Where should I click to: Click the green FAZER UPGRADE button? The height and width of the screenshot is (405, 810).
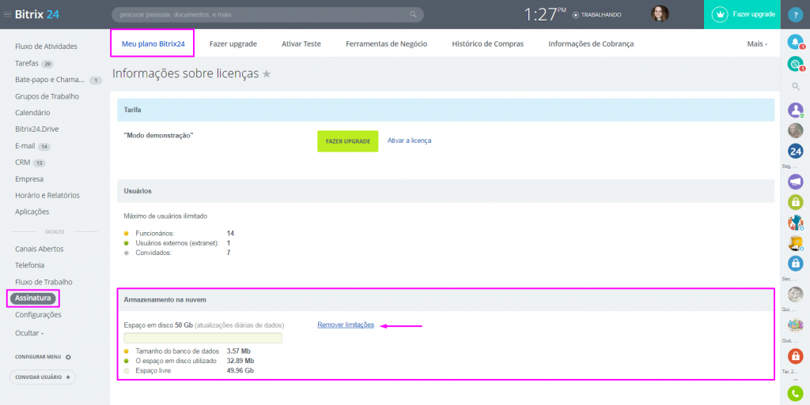pyautogui.click(x=348, y=141)
